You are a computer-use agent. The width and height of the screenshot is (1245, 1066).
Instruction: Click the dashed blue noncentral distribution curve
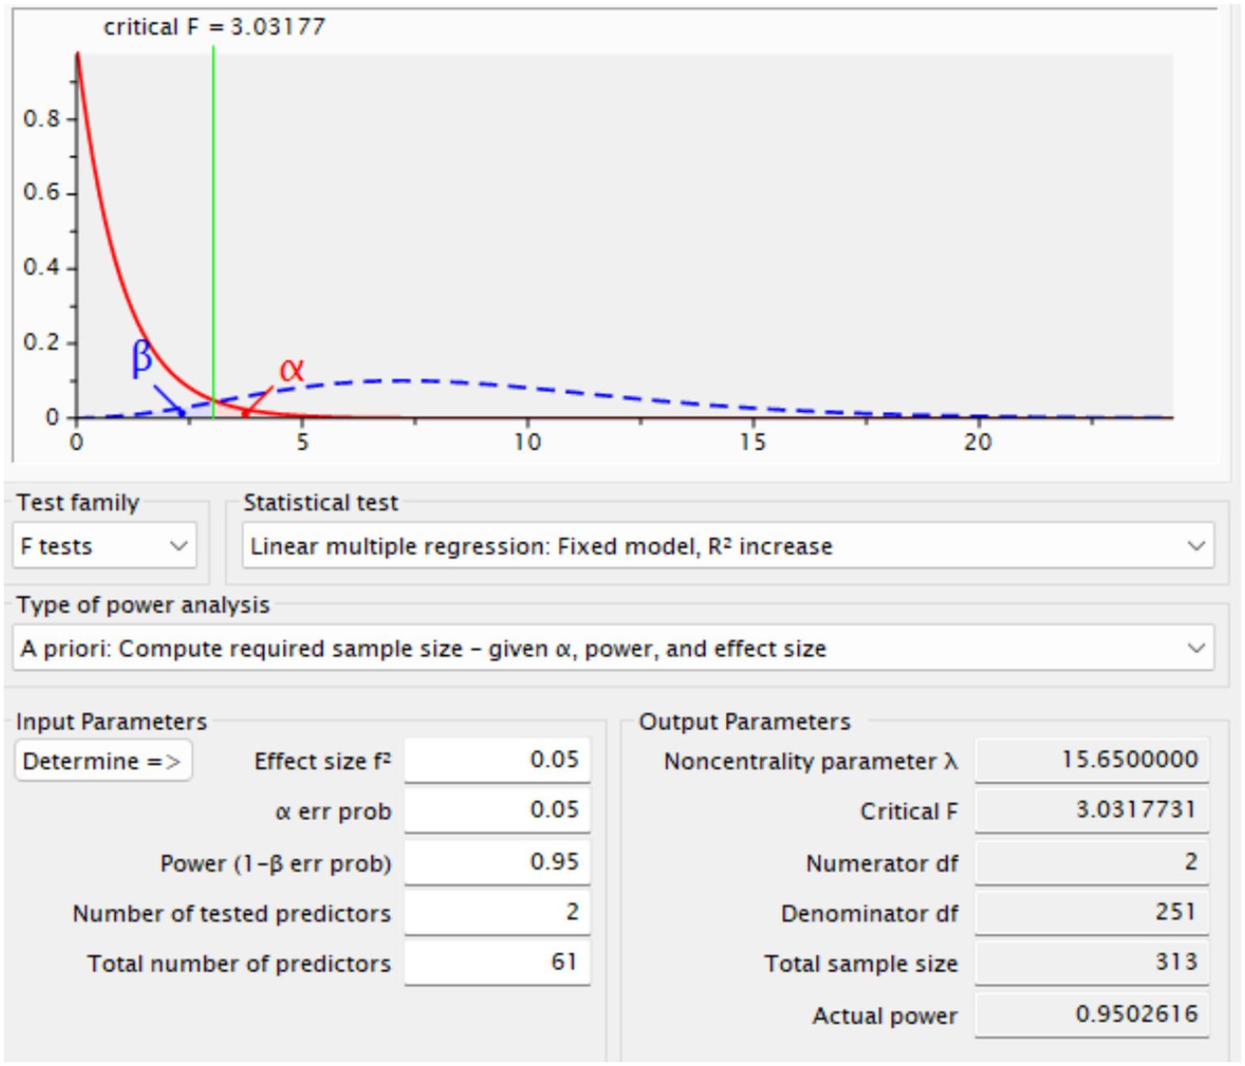click(406, 380)
